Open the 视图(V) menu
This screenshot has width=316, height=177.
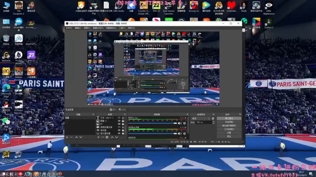click(87, 28)
